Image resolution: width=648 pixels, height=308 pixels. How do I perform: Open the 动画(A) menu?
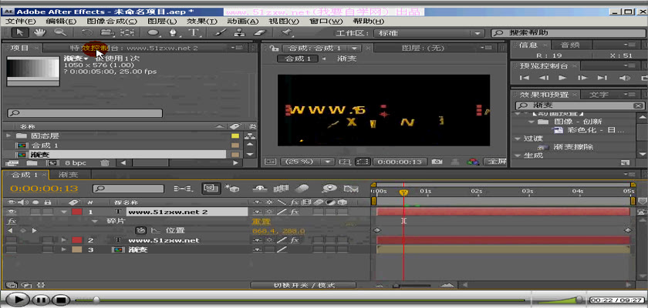tap(243, 22)
